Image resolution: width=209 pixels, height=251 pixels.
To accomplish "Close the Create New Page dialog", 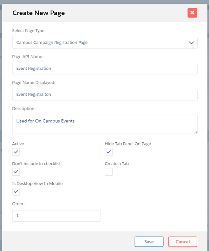I will 192,13.
